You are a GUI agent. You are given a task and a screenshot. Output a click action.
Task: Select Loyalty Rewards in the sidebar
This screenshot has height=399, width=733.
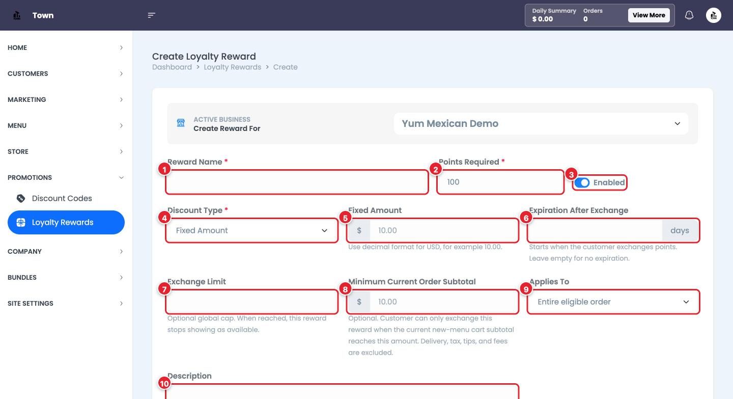[66, 222]
